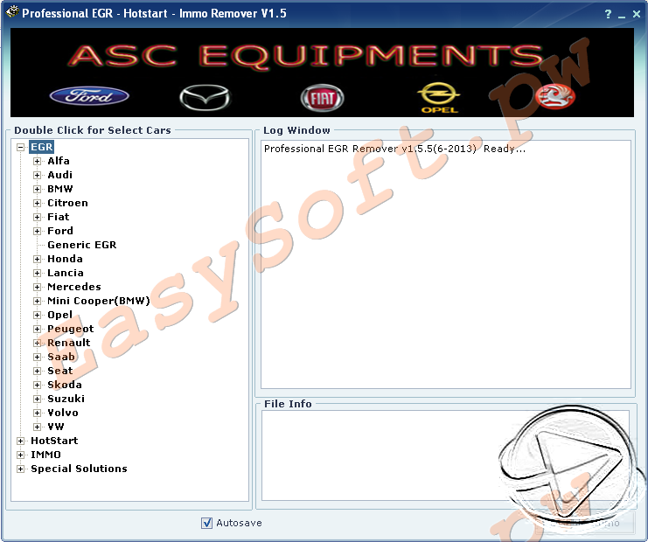
Task: Expand the Special Solutions category
Action: [20, 469]
